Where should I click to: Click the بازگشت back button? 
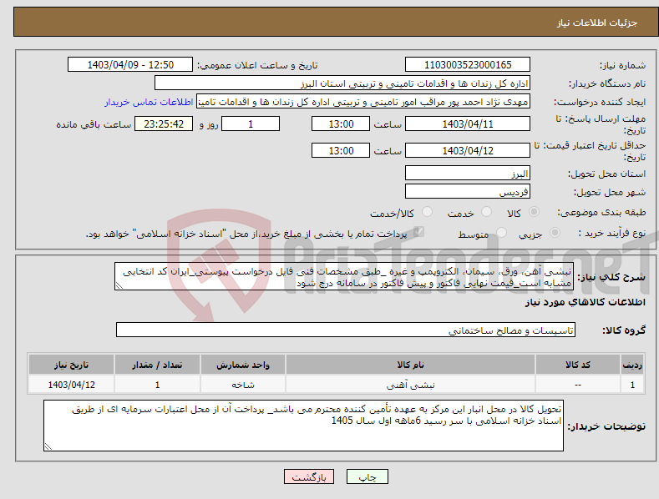coord(309,476)
